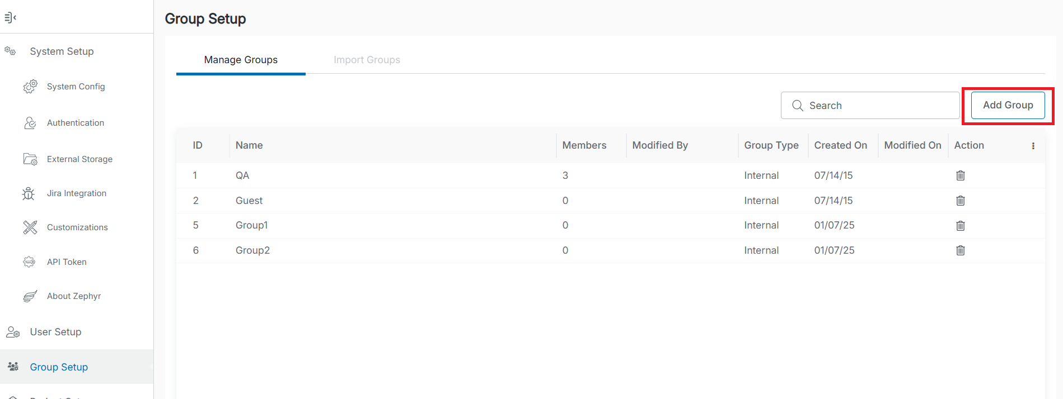Remove Group1 with its trash icon
The height and width of the screenshot is (399, 1063).
point(960,226)
